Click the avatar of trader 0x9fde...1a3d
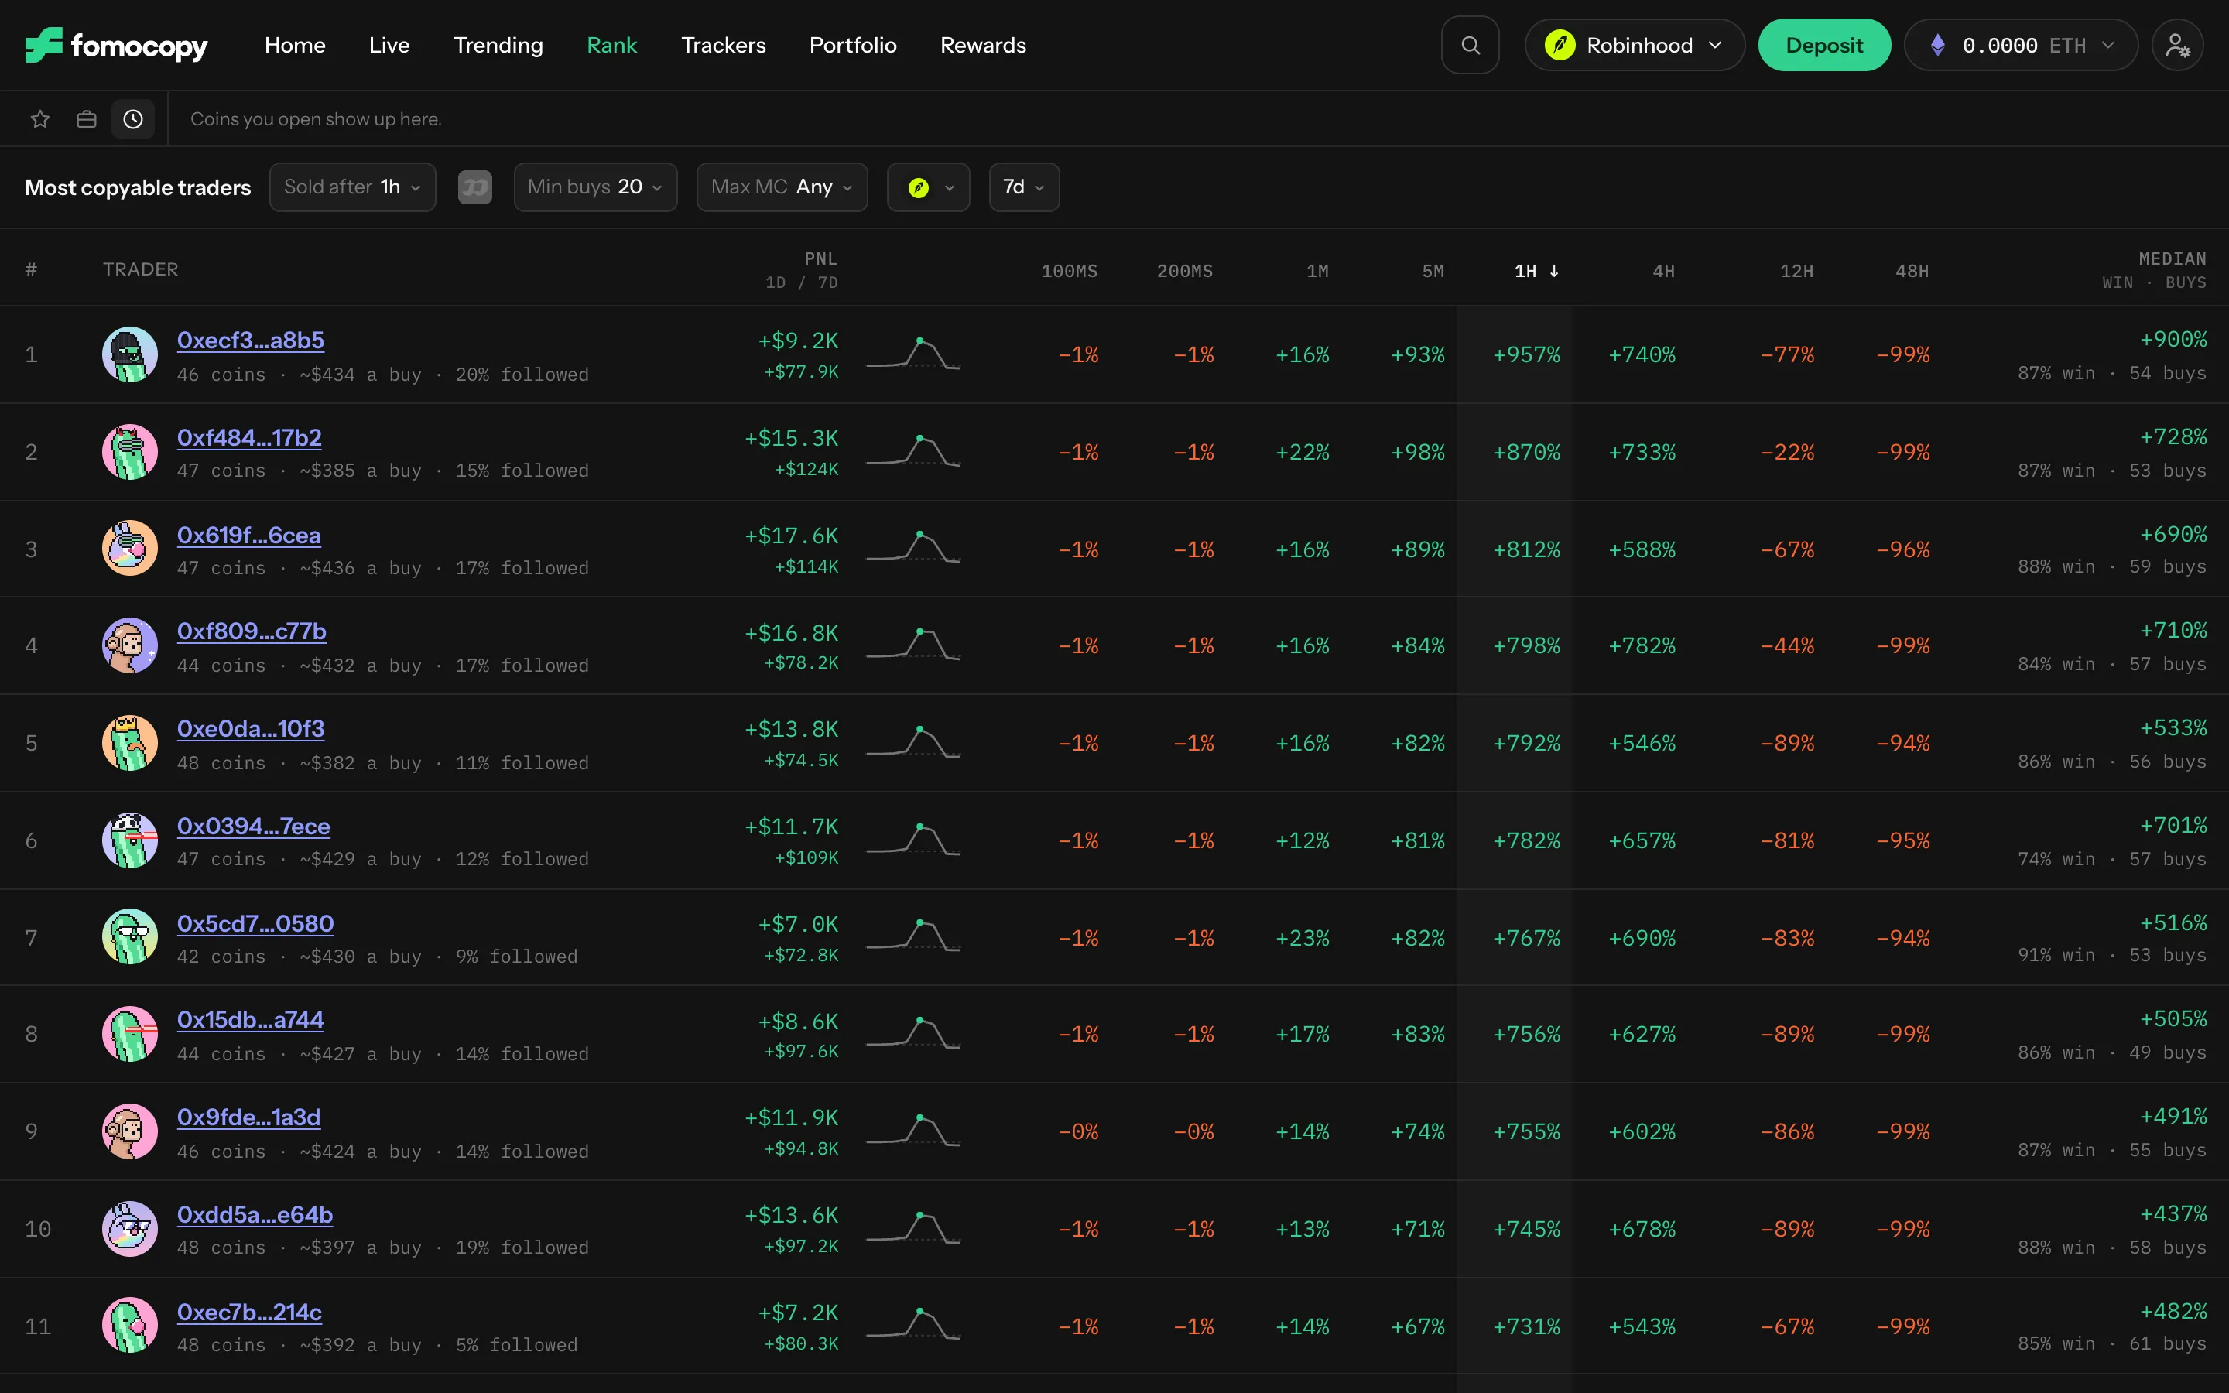 coord(130,1132)
